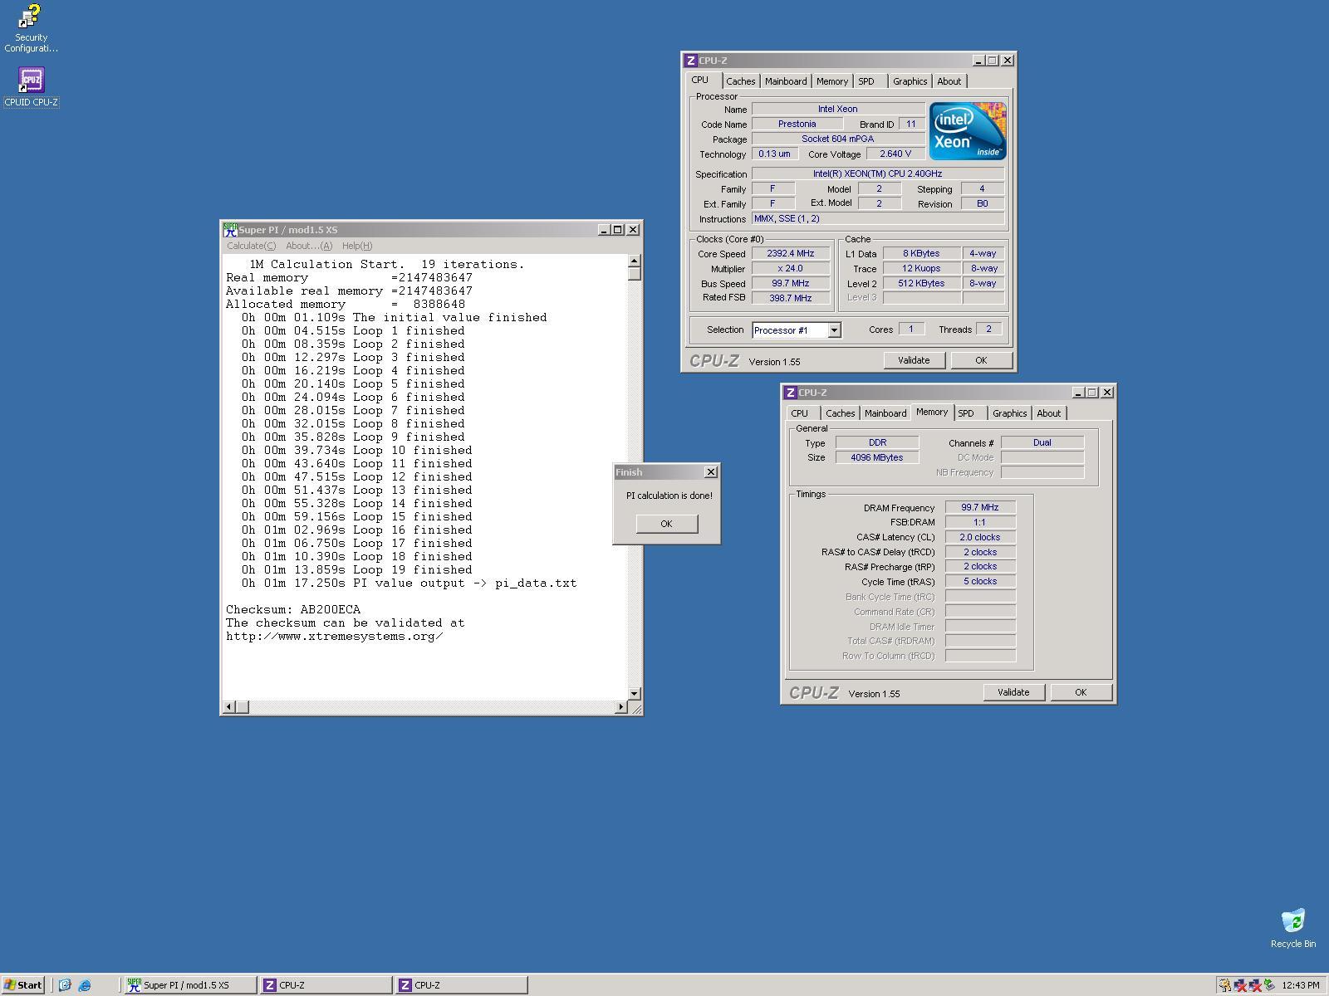The image size is (1329, 996).
Task: Click the Super PI vertical scrollbar thumb
Action: [635, 274]
